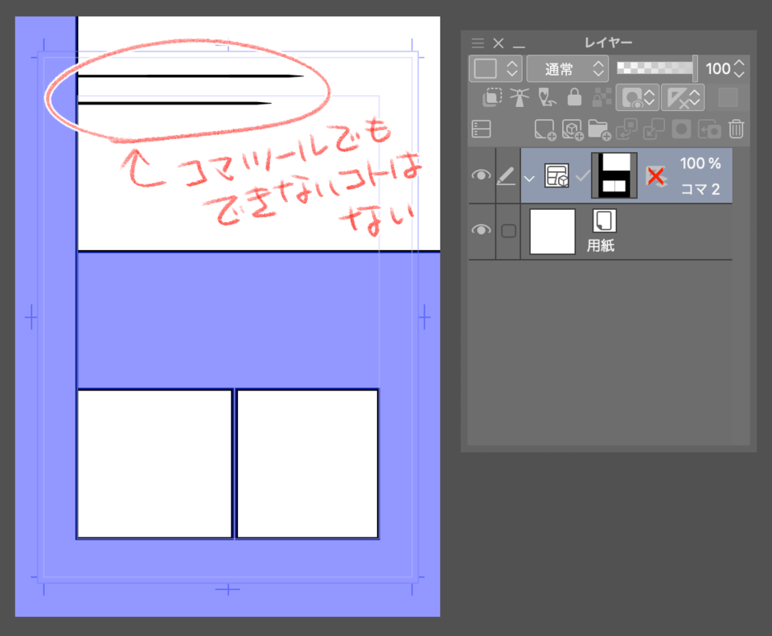Screen dimensions: 772x636
Task: Click the bottom-left white comic panel
Action: (x=154, y=464)
